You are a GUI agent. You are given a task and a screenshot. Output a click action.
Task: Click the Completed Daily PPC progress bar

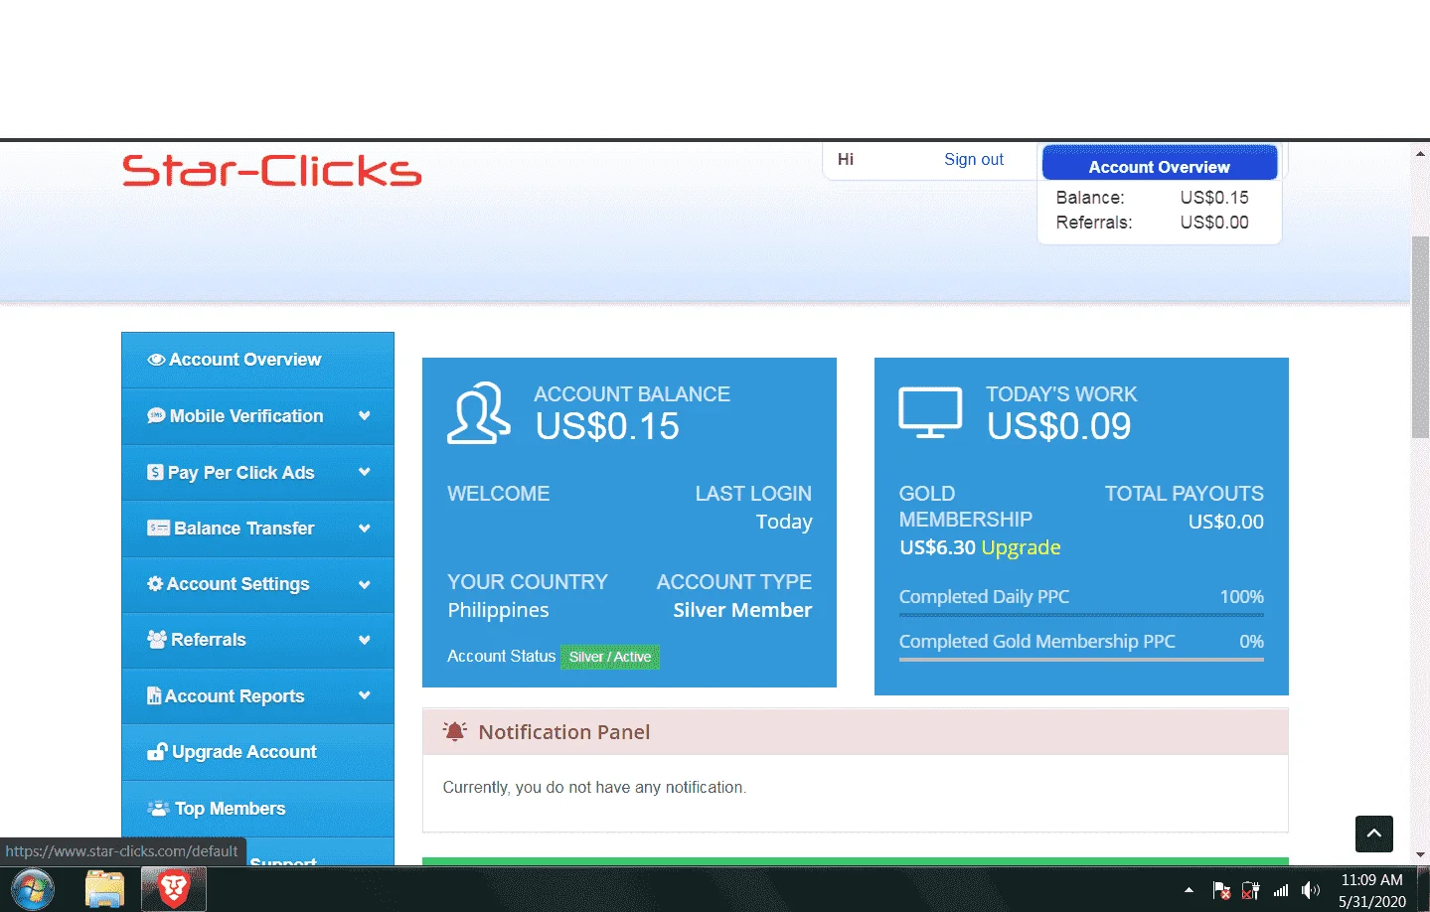point(1081,615)
